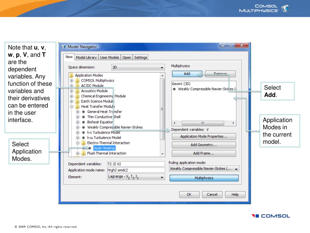Expand the k-ω Turbulence Model node
The width and height of the screenshot is (310, 233).
point(77,138)
